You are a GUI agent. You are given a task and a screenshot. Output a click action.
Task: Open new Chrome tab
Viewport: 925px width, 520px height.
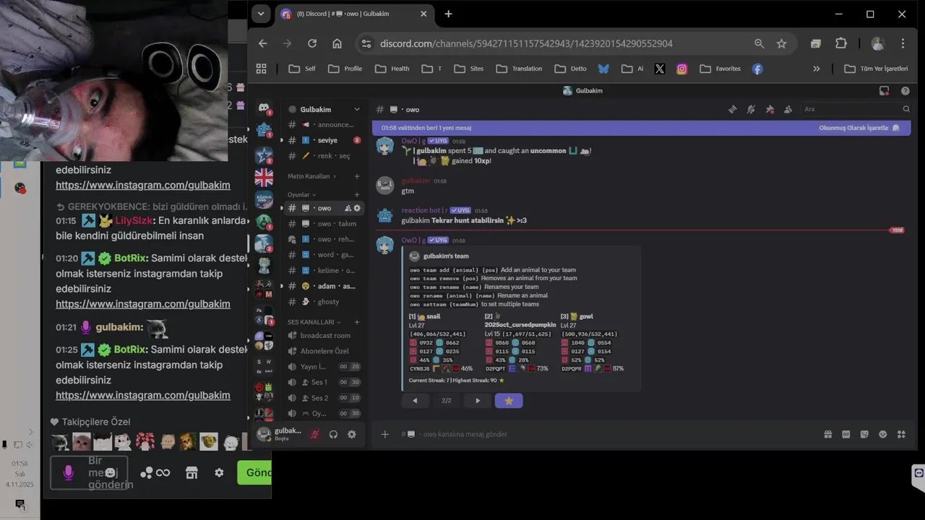(x=448, y=14)
